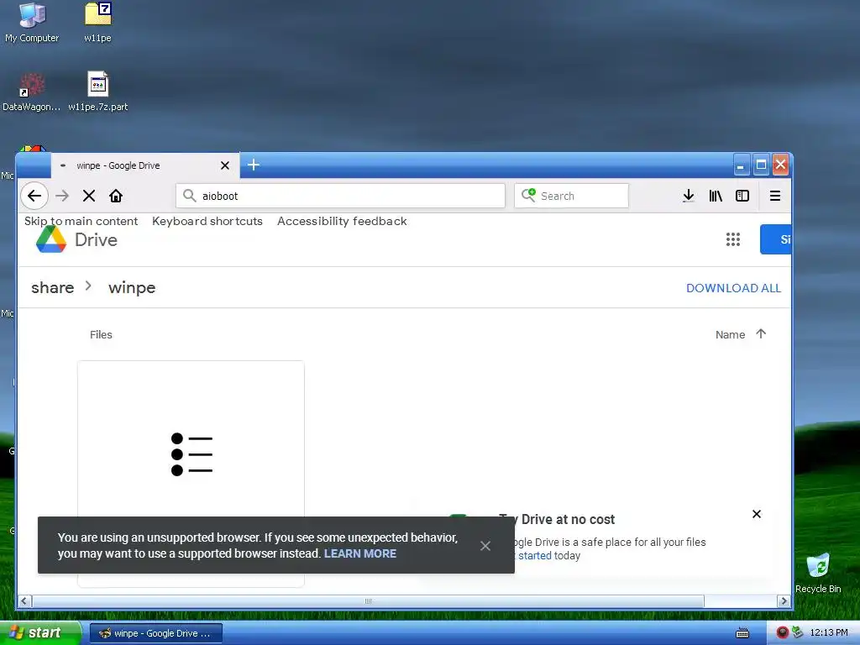Image resolution: width=860 pixels, height=645 pixels.
Task: Open the Google apps grid
Action: click(x=732, y=239)
